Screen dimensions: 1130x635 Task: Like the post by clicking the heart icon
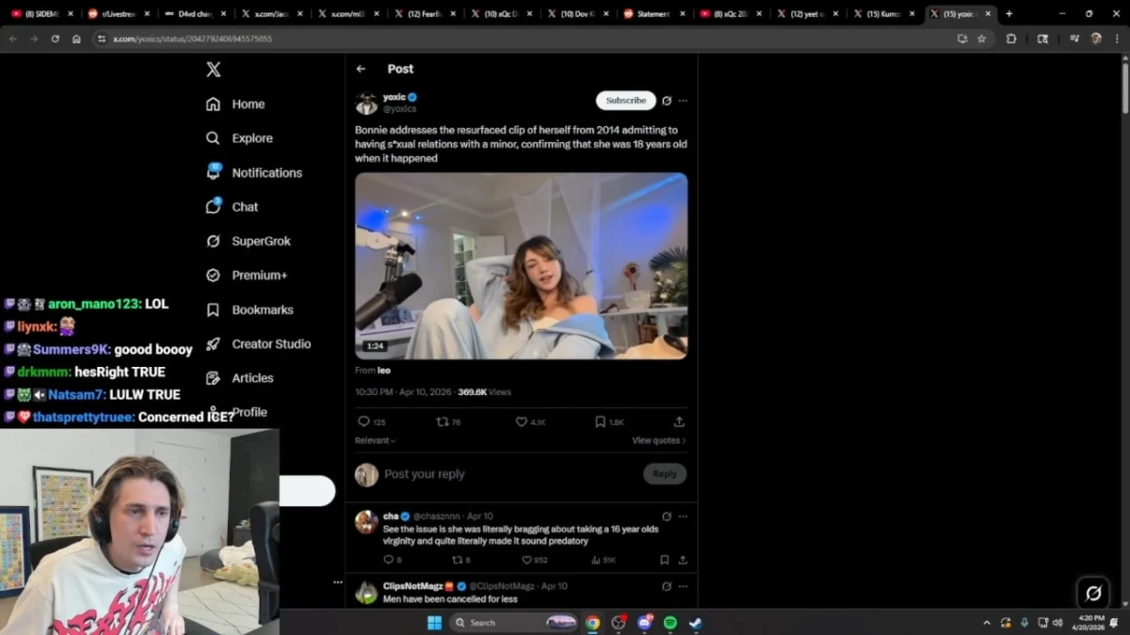tap(522, 422)
